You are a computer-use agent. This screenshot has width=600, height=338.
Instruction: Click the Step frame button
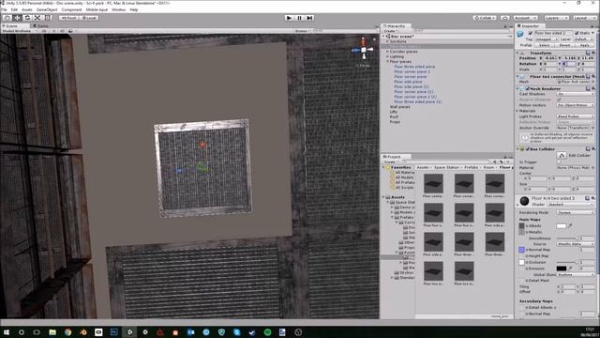[x=309, y=18]
